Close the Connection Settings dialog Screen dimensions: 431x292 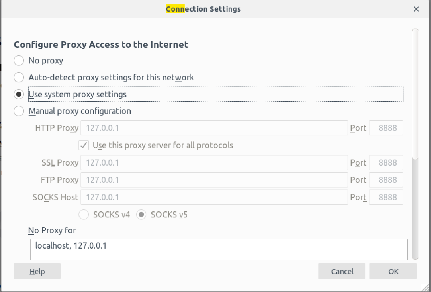tap(416, 9)
